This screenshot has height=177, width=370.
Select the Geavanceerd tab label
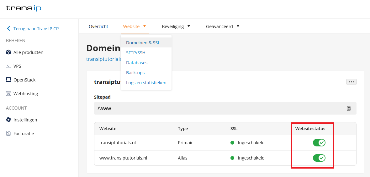(219, 27)
